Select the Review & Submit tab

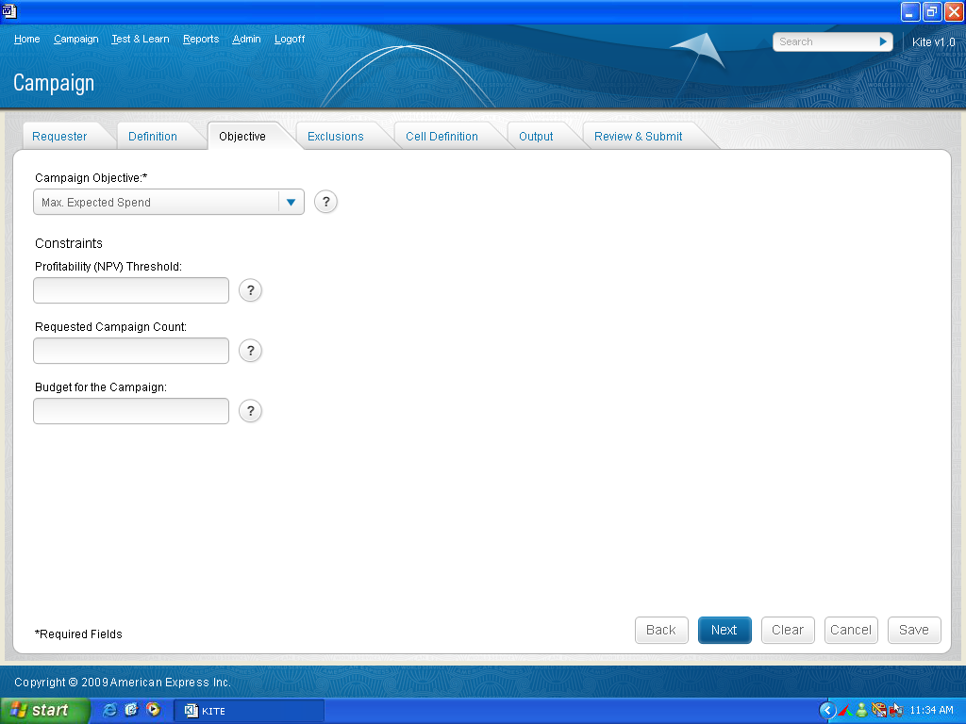(638, 137)
